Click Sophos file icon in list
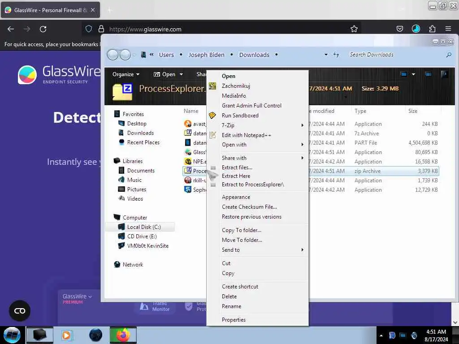Screen dimensions: 459x344 (x=188, y=189)
